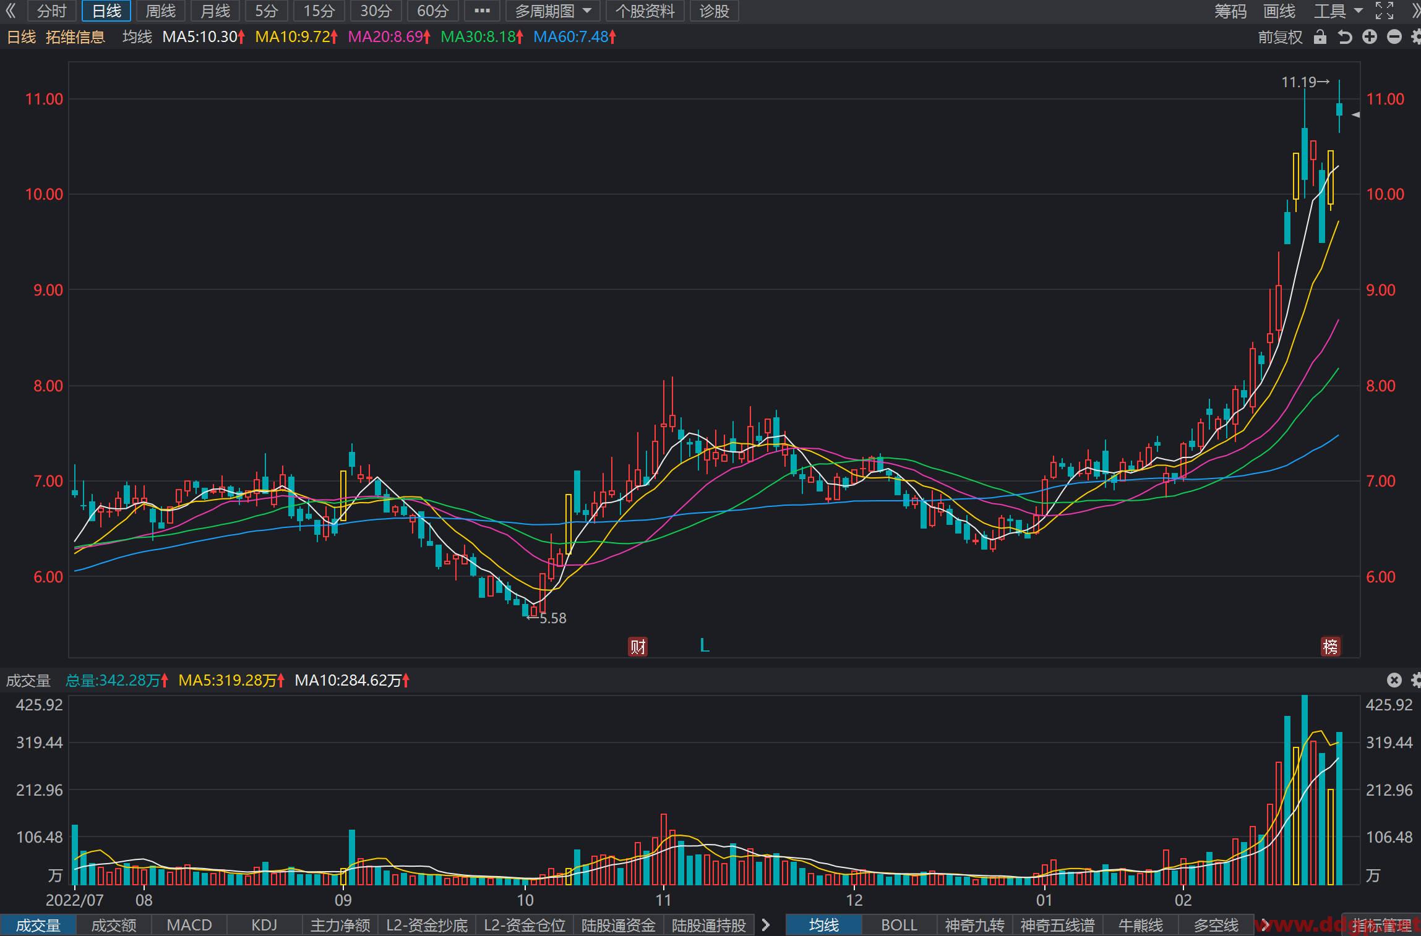Select the 15分 period

pyautogui.click(x=319, y=11)
